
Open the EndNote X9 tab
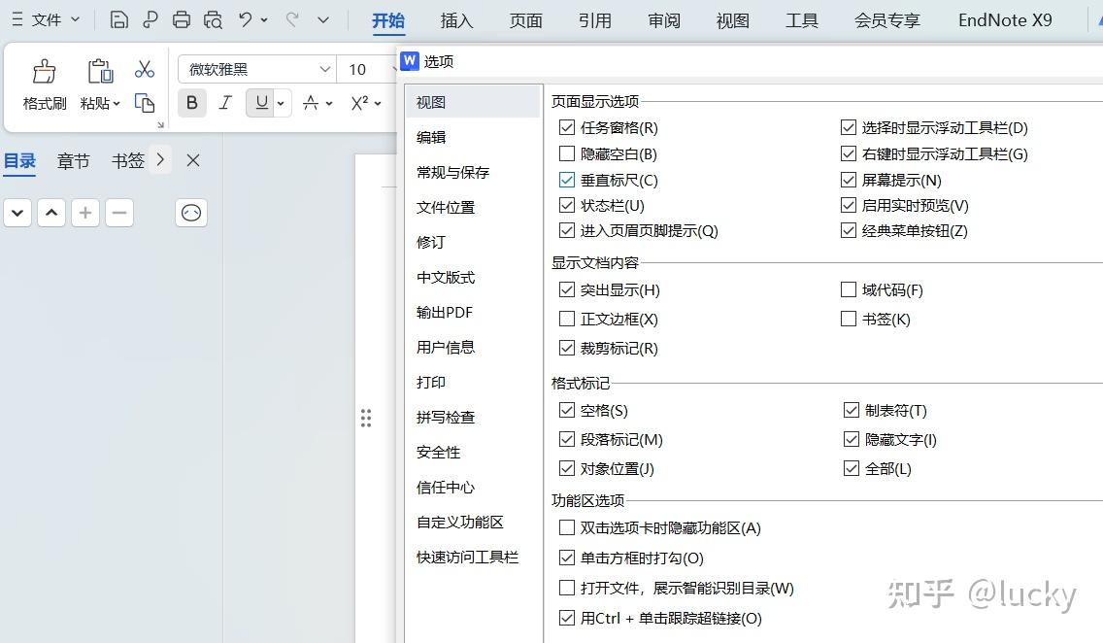tap(1005, 20)
